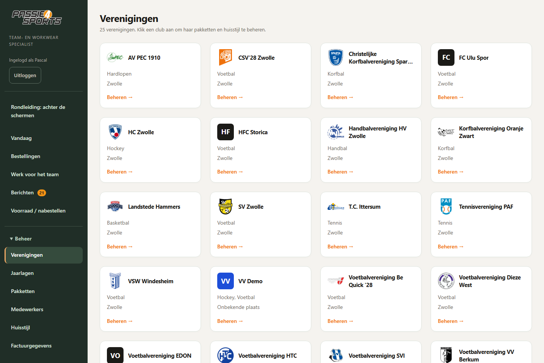Click the 21 unread messages badge
Viewport: 544px width, 363px height.
pyautogui.click(x=42, y=193)
